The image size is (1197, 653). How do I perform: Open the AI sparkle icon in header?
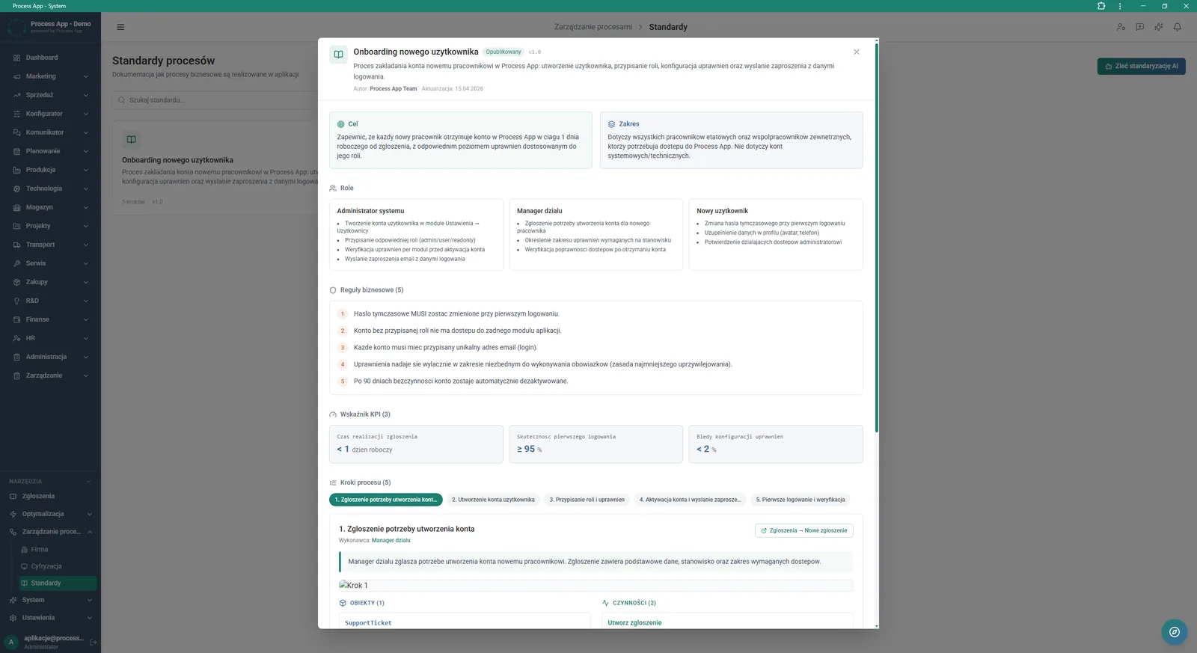coord(1158,27)
